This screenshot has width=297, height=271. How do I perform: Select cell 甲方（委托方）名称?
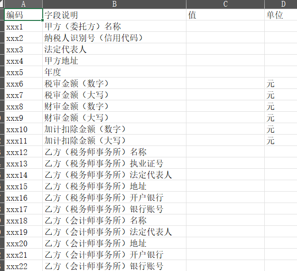coord(114,26)
